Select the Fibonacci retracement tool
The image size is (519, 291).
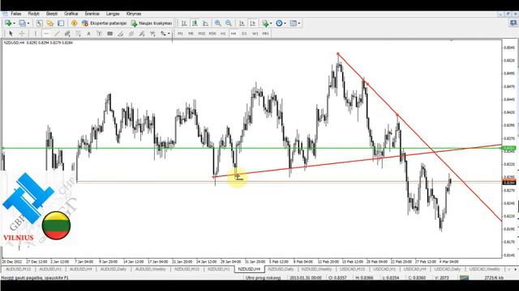click(x=78, y=33)
